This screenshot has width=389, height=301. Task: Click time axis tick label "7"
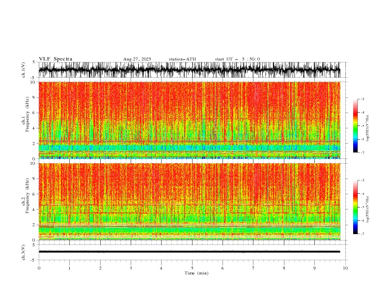(x=253, y=268)
